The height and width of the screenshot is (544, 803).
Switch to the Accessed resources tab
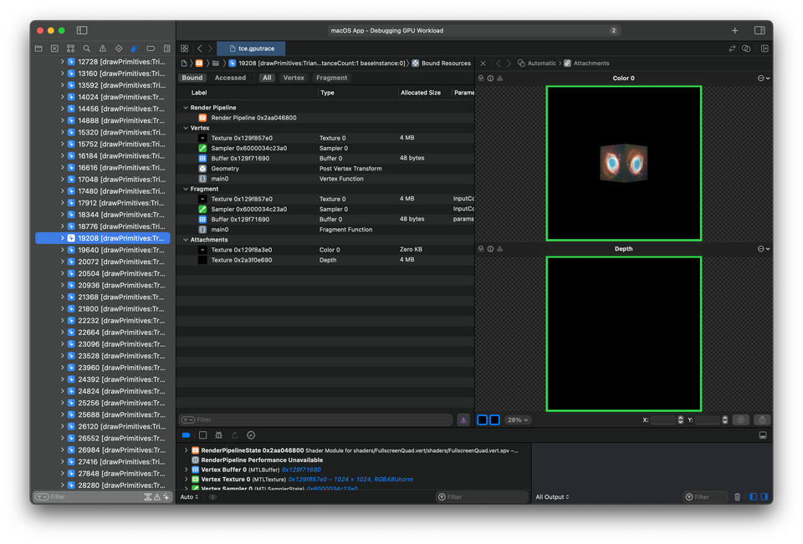230,78
